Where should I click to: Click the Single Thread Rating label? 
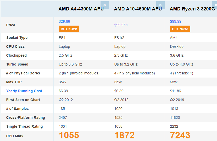pyautogui.click(x=25, y=126)
